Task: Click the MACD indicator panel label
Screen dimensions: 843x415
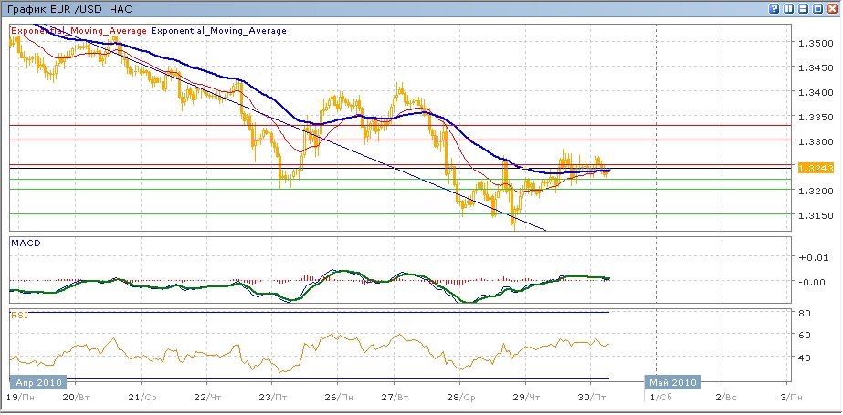Action: (x=24, y=243)
